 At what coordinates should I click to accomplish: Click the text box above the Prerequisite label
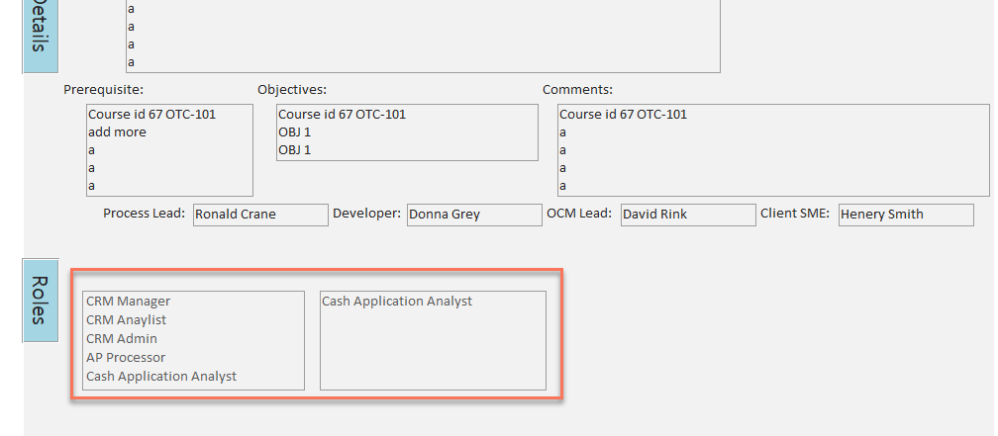pos(423,36)
